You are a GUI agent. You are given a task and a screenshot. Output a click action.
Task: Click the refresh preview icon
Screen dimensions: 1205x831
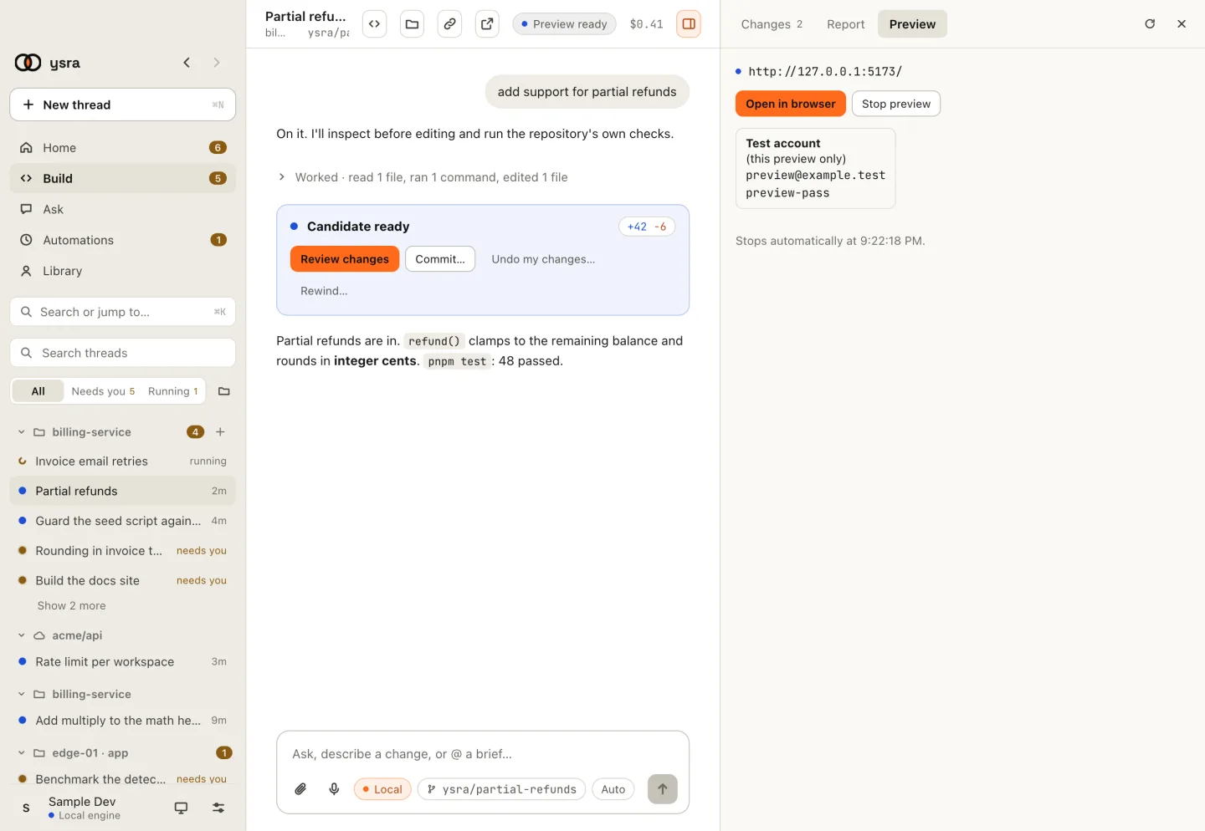click(1150, 24)
